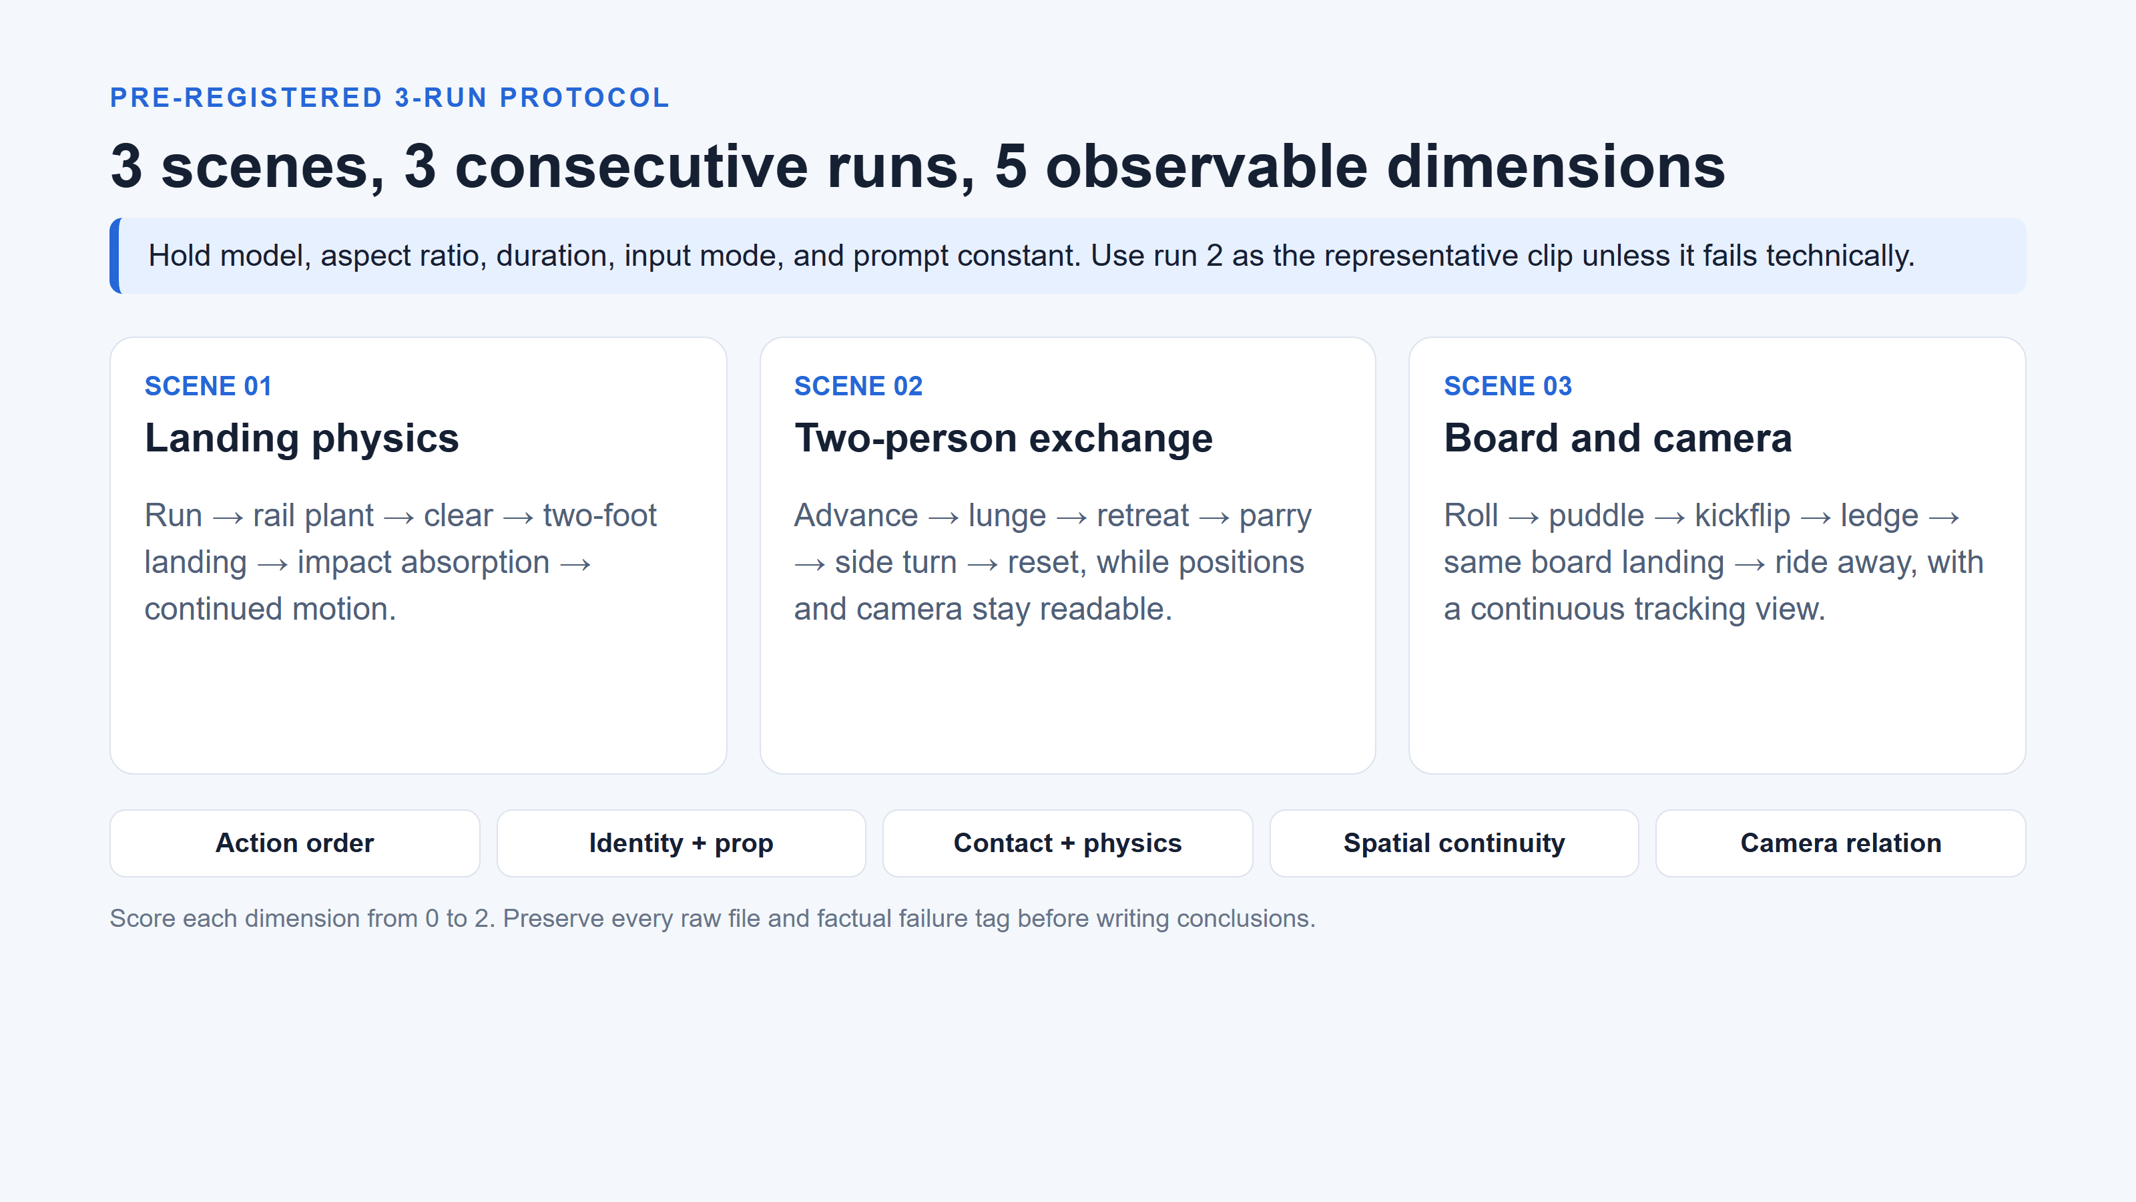Click the Run rail plant description text
This screenshot has height=1202, width=2136.
coord(401,562)
